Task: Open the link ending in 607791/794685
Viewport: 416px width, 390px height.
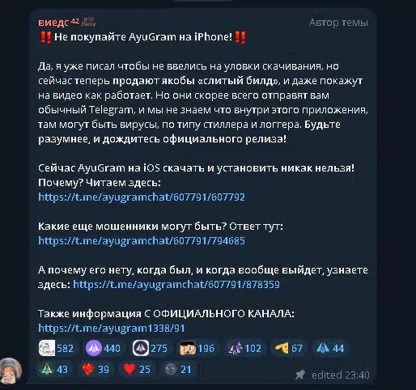Action: 142,240
